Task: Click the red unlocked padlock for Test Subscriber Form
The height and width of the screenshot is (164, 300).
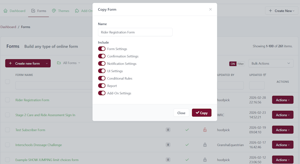Action: coord(205,130)
